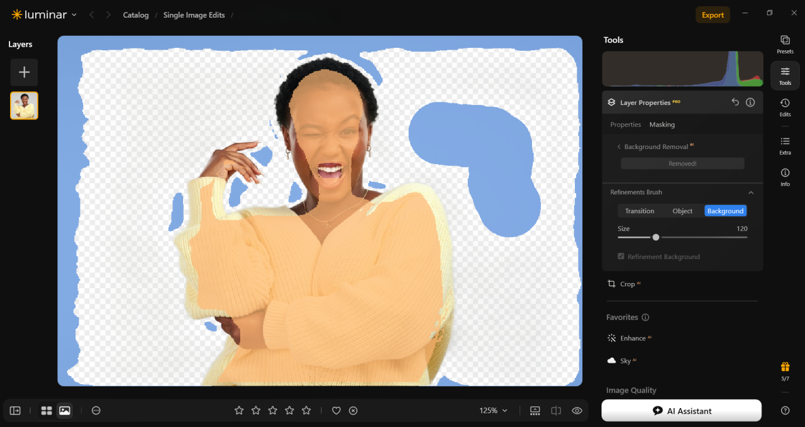This screenshot has width=805, height=427.
Task: Open the Luminar logo menu
Action: coord(44,14)
